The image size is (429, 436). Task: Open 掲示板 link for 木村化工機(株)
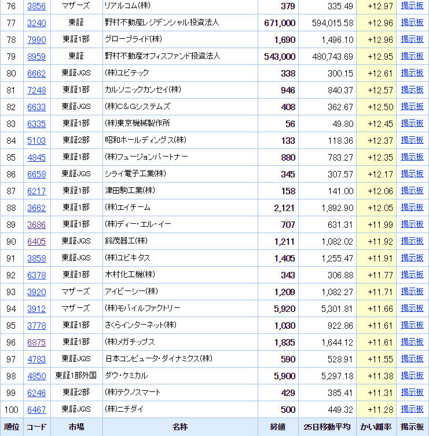point(412,274)
